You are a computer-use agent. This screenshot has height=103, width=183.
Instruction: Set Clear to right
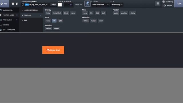pyautogui.click(x=97, y=13)
